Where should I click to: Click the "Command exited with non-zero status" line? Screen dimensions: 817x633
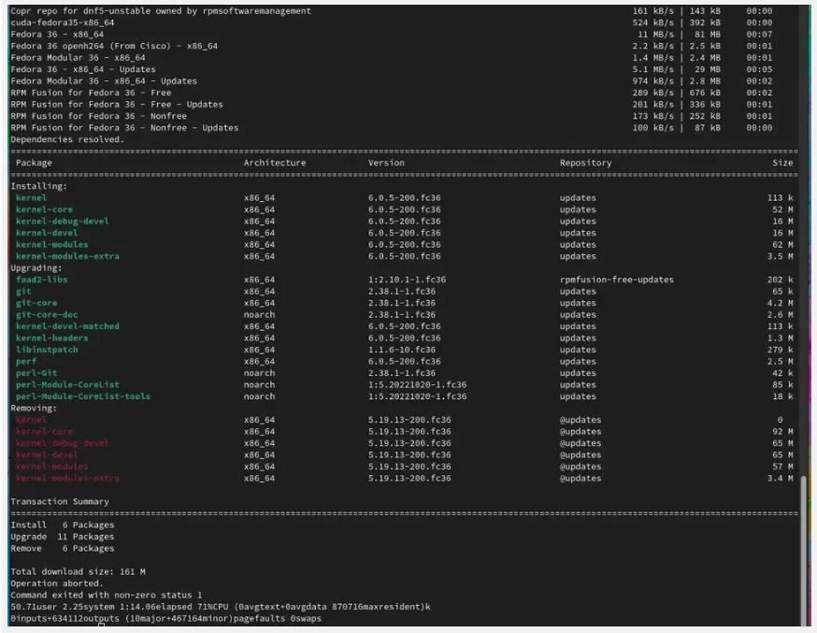tap(106, 596)
